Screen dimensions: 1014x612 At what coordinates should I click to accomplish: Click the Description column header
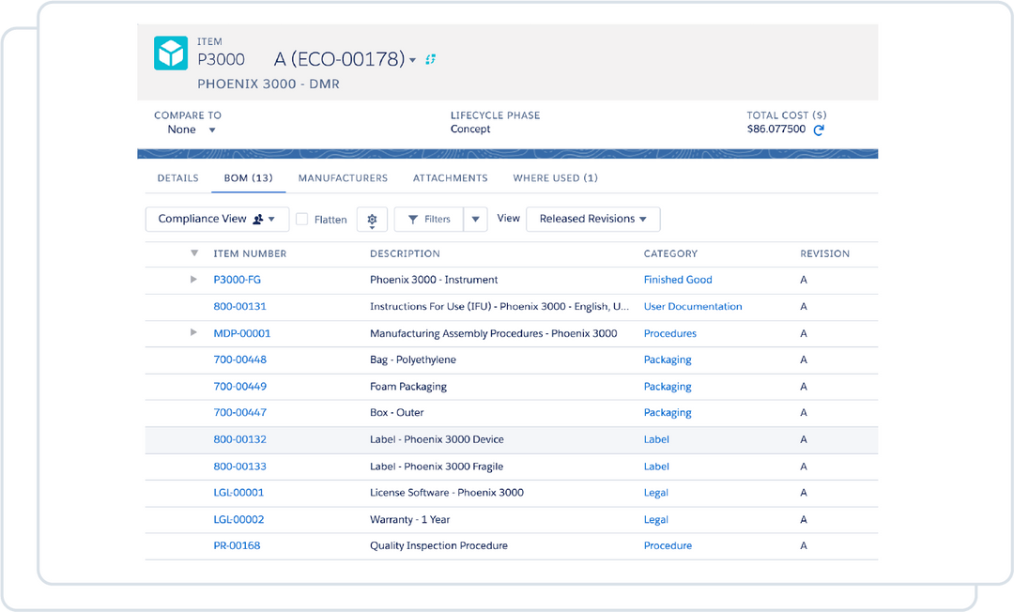[405, 252]
